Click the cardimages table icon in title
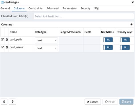135x106 pixels. 2,2
